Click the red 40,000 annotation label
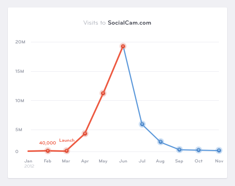The height and width of the screenshot is (186, 235). click(x=47, y=143)
